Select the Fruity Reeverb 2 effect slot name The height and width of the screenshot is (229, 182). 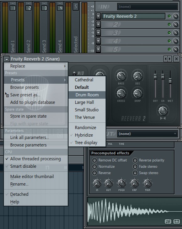coord(133,16)
